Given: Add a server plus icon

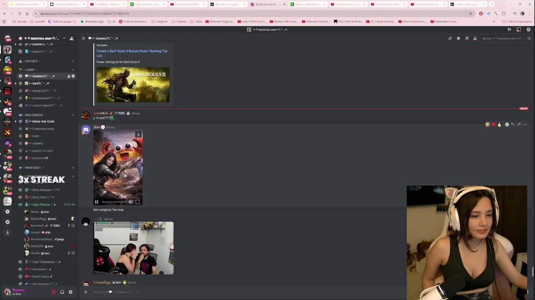Looking at the screenshot, I should 7,212.
